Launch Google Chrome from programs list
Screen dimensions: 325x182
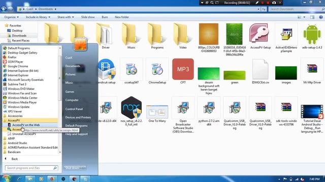[x=18, y=66]
